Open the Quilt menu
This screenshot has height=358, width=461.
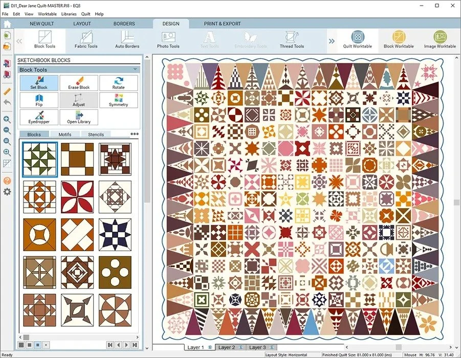point(85,14)
